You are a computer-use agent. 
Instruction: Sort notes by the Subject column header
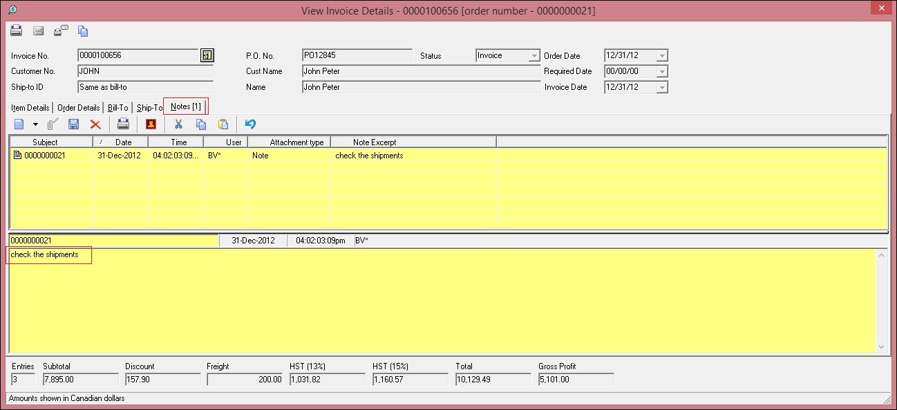(x=46, y=142)
